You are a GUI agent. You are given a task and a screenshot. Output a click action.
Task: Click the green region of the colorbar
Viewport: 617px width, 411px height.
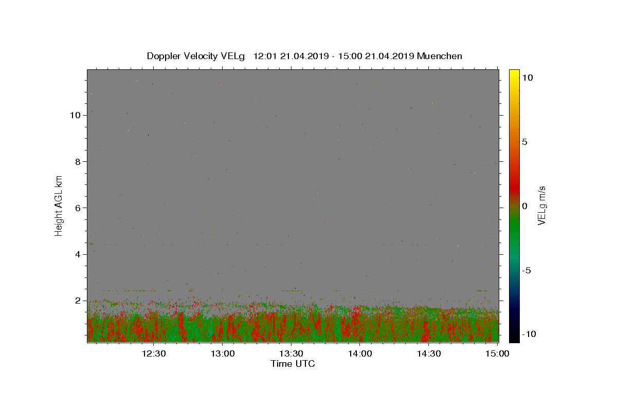[514, 231]
